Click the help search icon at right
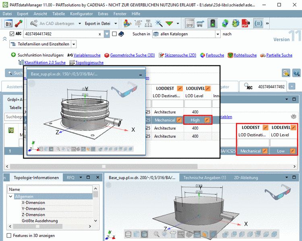Image resolution: width=302 pixels, height=241 pixels. pos(296,73)
